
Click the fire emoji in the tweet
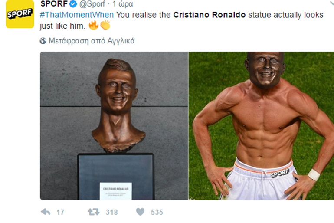tap(93, 26)
